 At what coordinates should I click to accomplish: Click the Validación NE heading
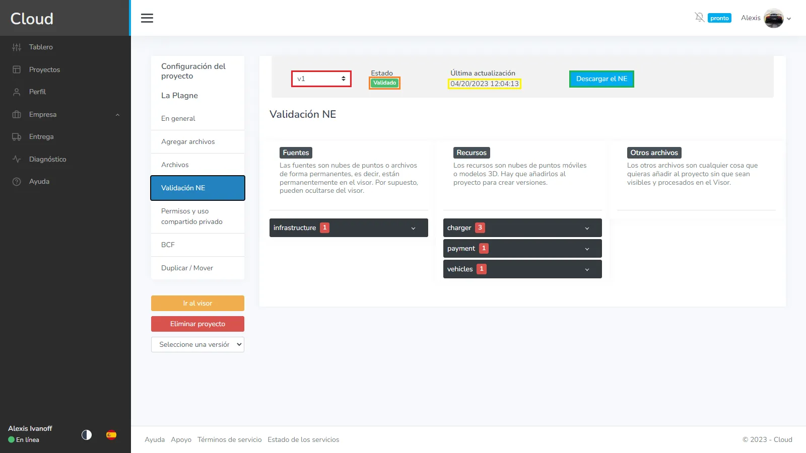tap(303, 114)
